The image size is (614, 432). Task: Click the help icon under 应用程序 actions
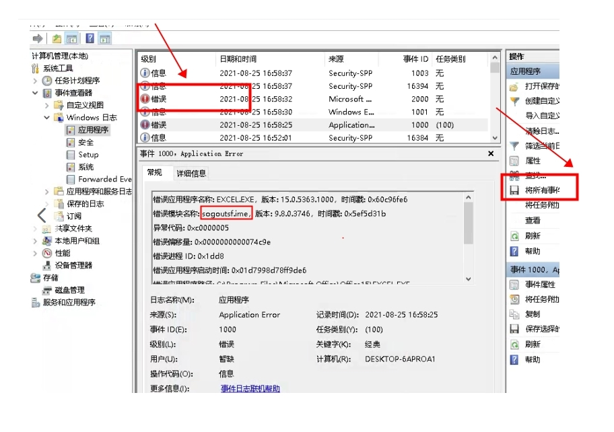point(514,251)
